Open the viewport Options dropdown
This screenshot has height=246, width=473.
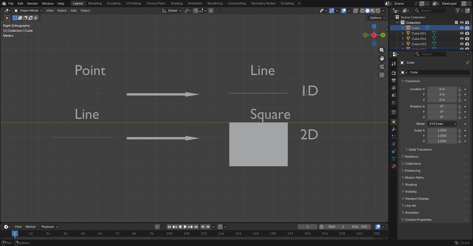(x=377, y=18)
